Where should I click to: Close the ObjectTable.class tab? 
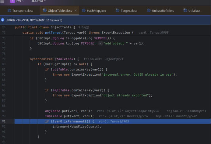(x=76, y=11)
